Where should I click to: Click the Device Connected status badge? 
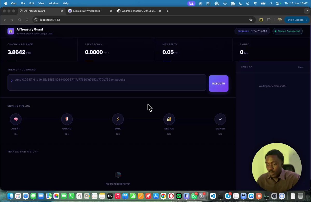(x=287, y=31)
